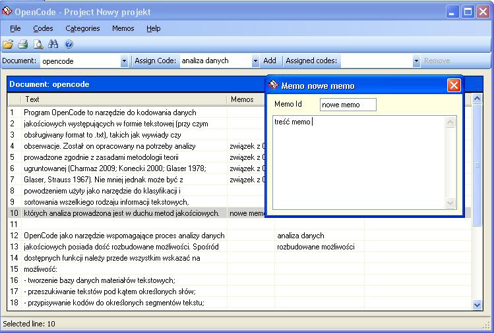Click the Memos column header
494x333 pixels.
(x=246, y=99)
